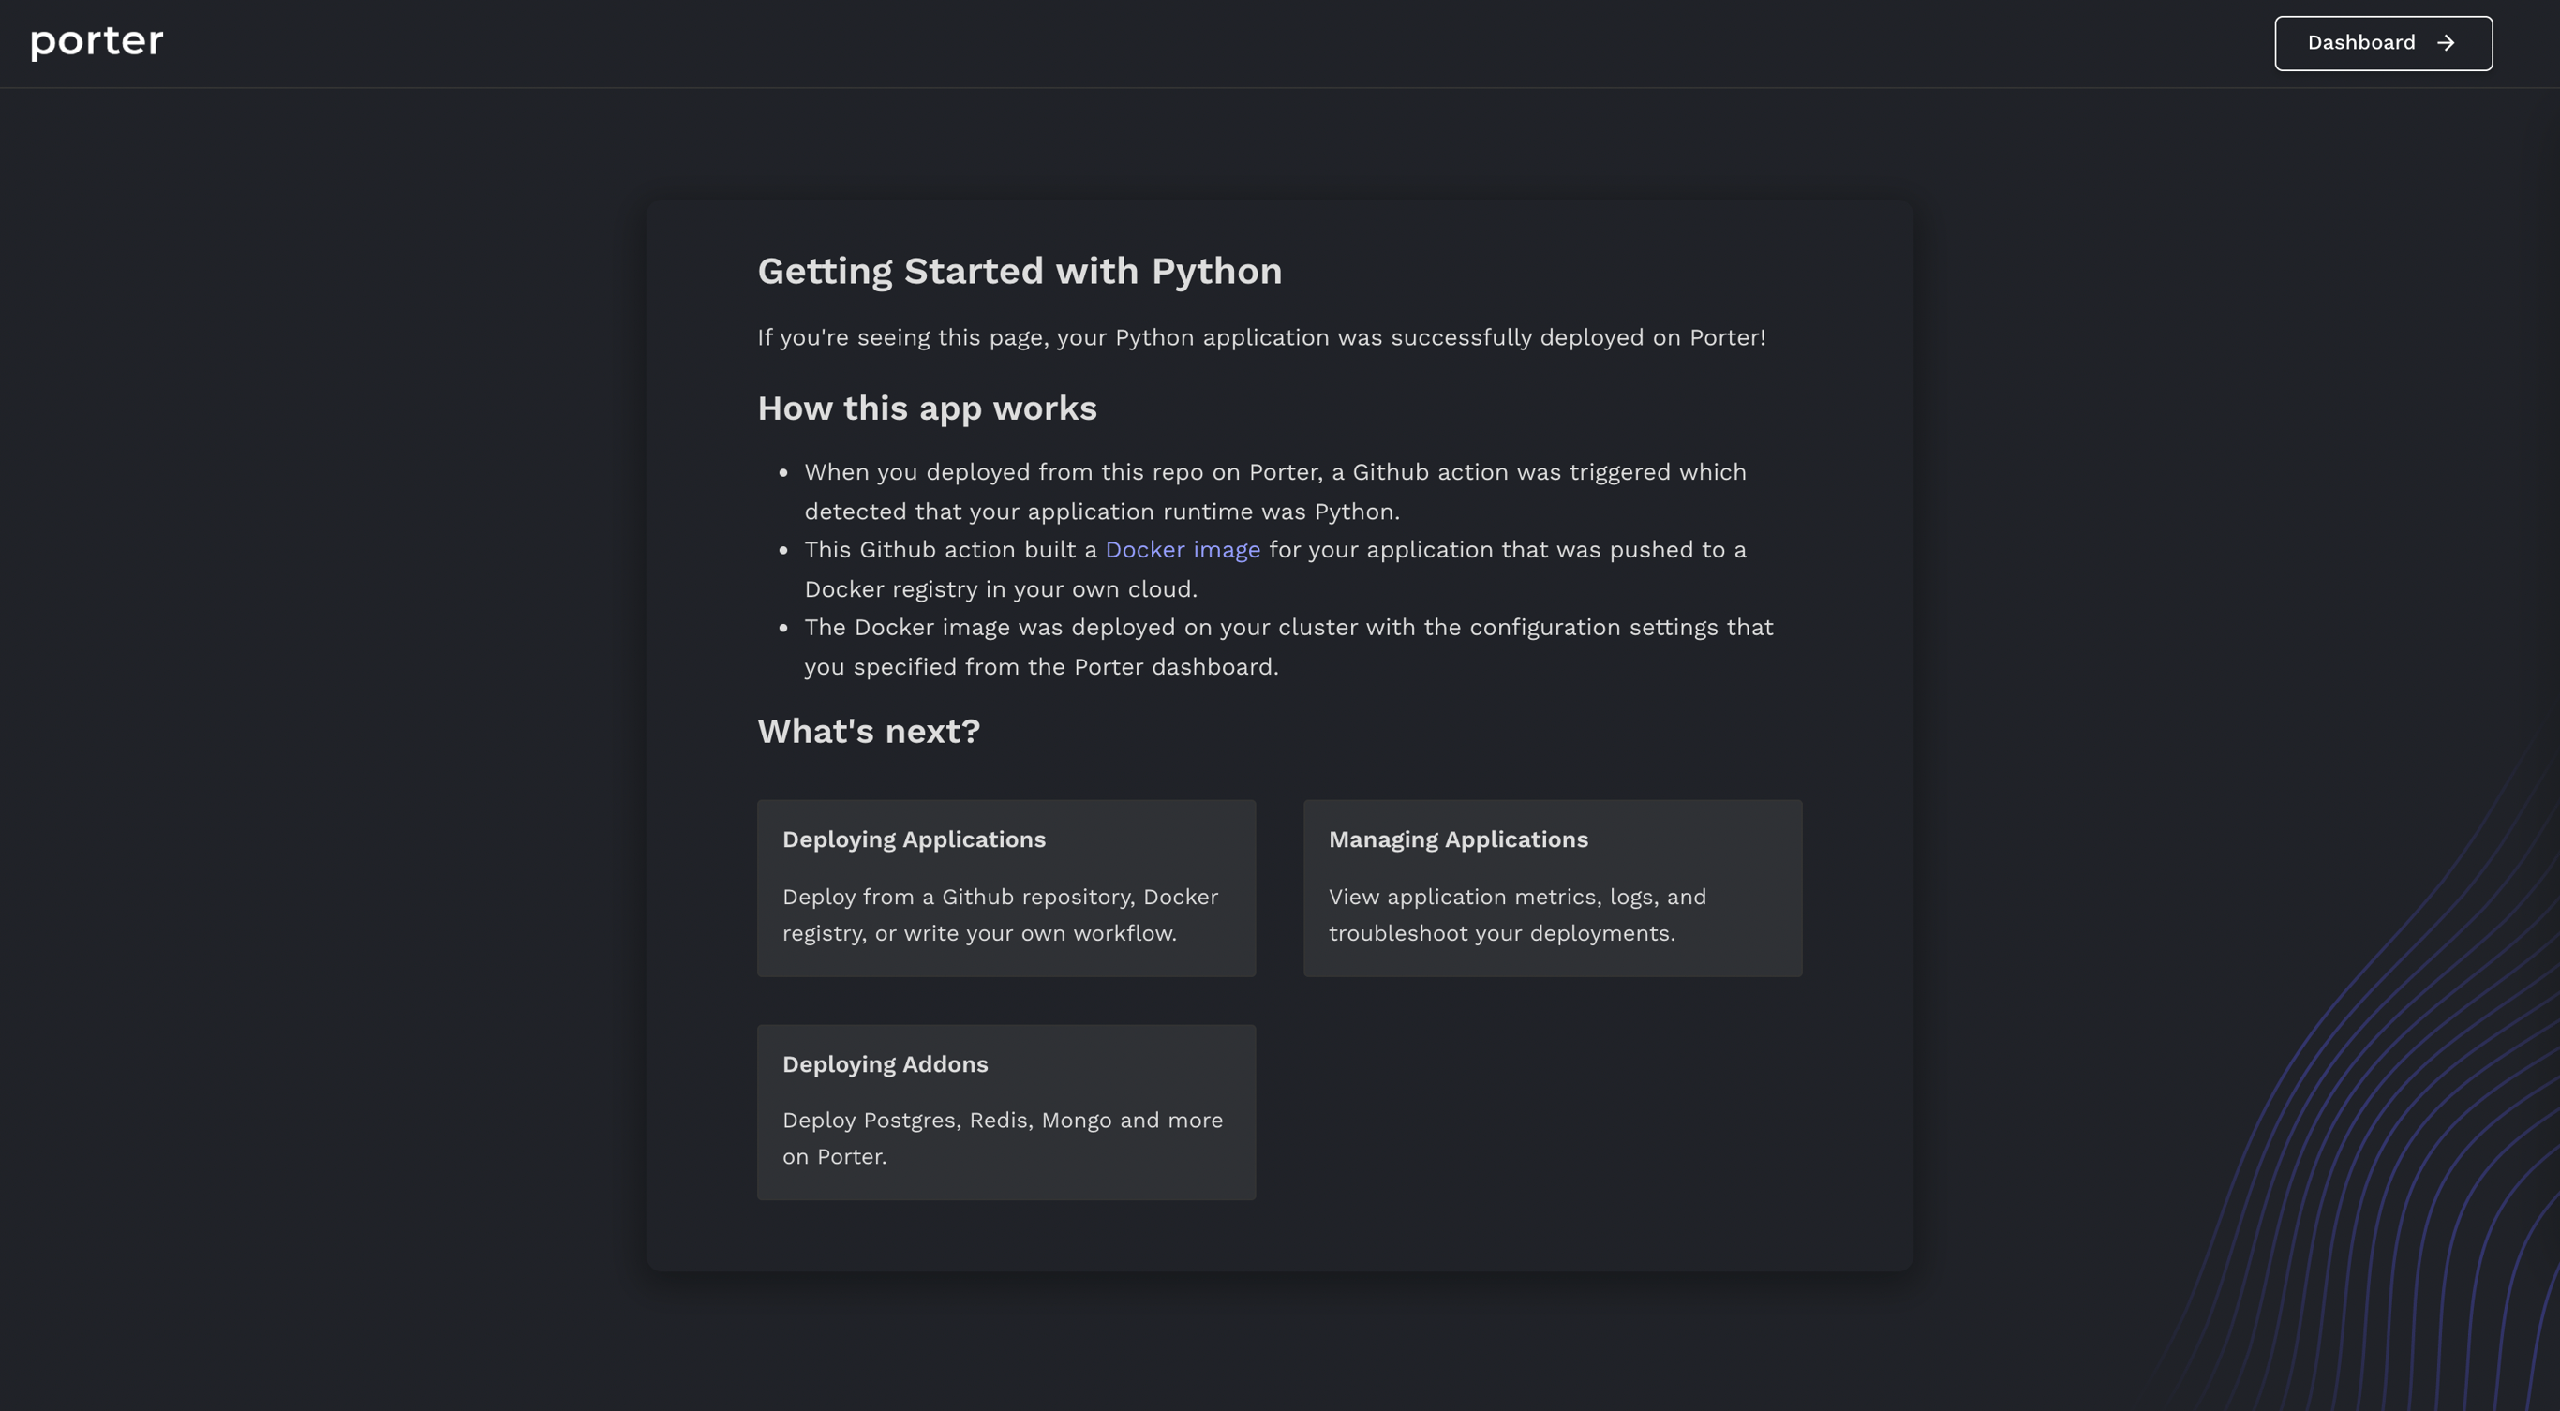Click the Deploying Addons card title
The image size is (2560, 1411).
(x=885, y=1064)
